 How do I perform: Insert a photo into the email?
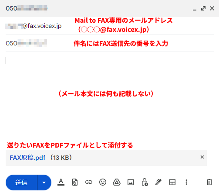tap(131, 182)
